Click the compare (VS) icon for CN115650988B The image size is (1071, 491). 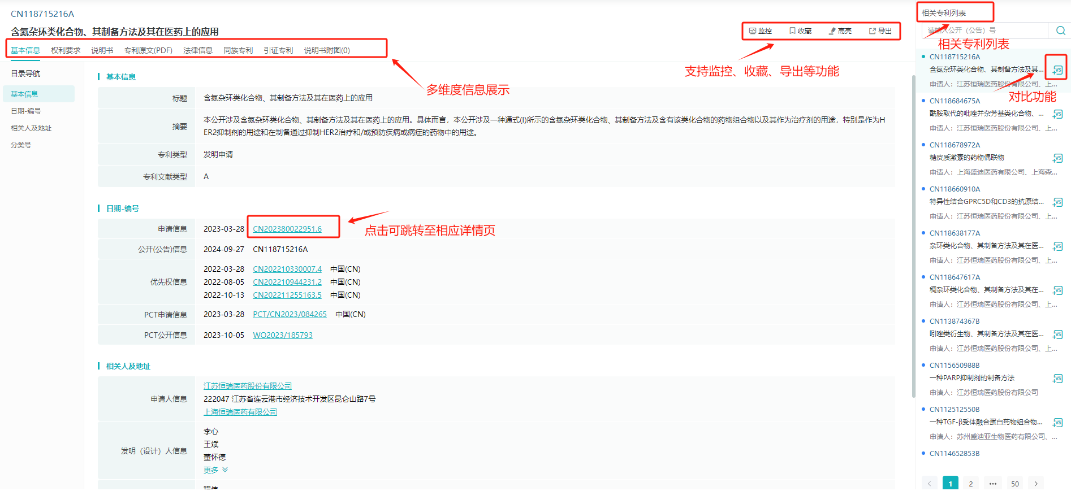[x=1057, y=379]
